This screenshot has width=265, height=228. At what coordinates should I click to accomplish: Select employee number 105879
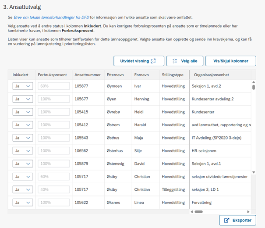[81, 164]
